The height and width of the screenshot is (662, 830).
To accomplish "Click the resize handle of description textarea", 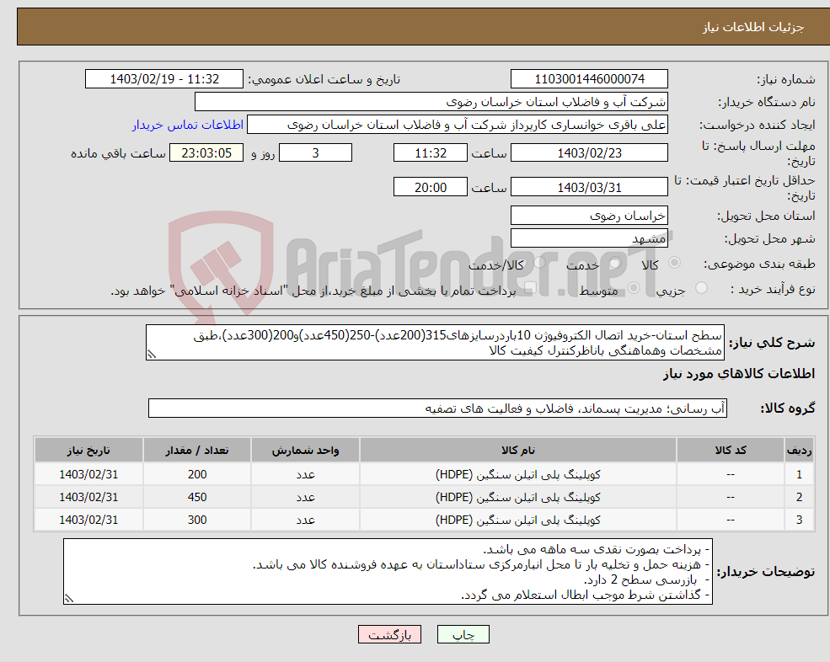I will coord(152,355).
